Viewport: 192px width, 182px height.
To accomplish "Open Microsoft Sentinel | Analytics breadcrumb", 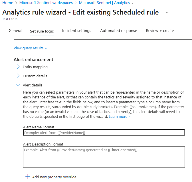I will (x=104, y=3).
